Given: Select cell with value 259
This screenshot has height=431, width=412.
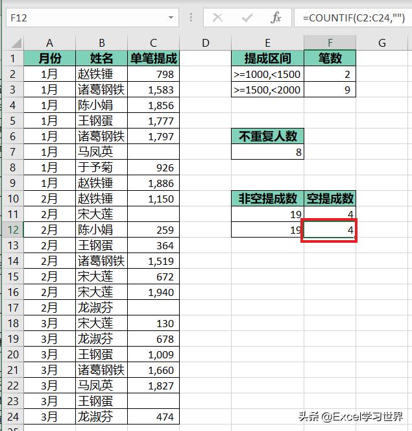Looking at the screenshot, I should tap(153, 230).
